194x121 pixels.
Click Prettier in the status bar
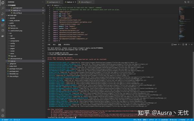coord(182,120)
